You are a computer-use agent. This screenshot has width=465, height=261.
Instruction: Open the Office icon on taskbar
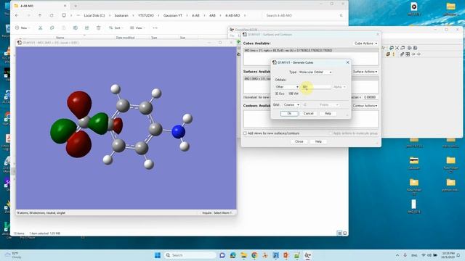pos(286,255)
